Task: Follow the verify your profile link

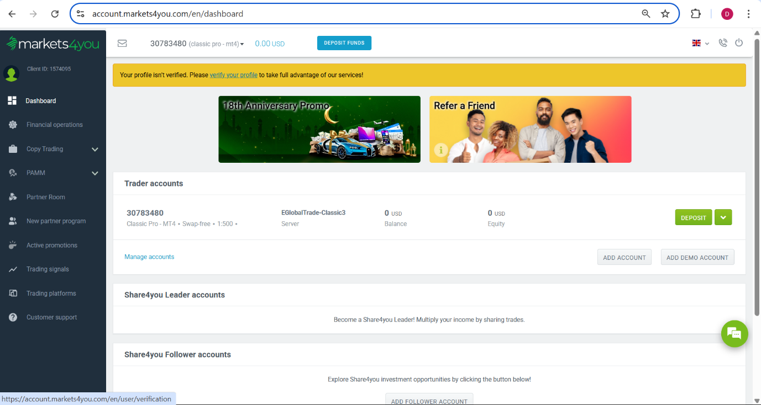Action: [233, 75]
